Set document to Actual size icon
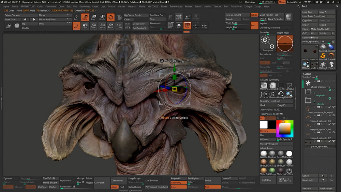 tap(102, 26)
